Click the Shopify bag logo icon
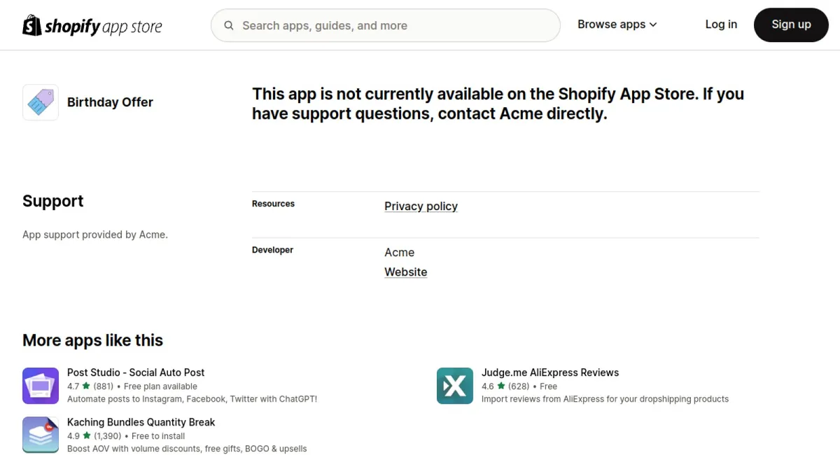 pyautogui.click(x=32, y=25)
